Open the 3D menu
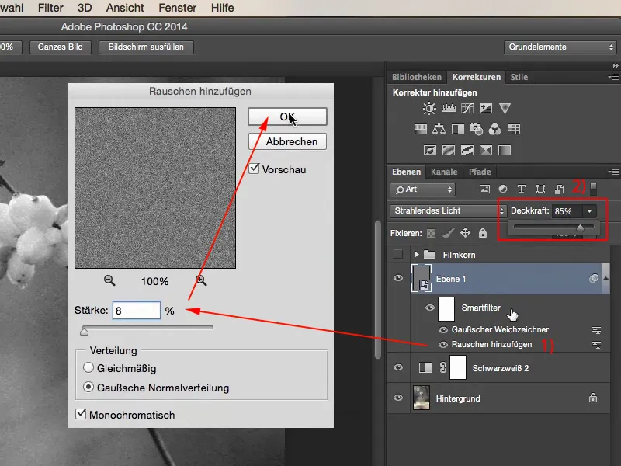This screenshot has width=621, height=466. pyautogui.click(x=85, y=8)
